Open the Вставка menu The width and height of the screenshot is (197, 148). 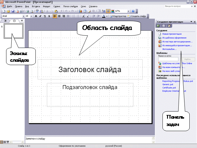[36, 6]
